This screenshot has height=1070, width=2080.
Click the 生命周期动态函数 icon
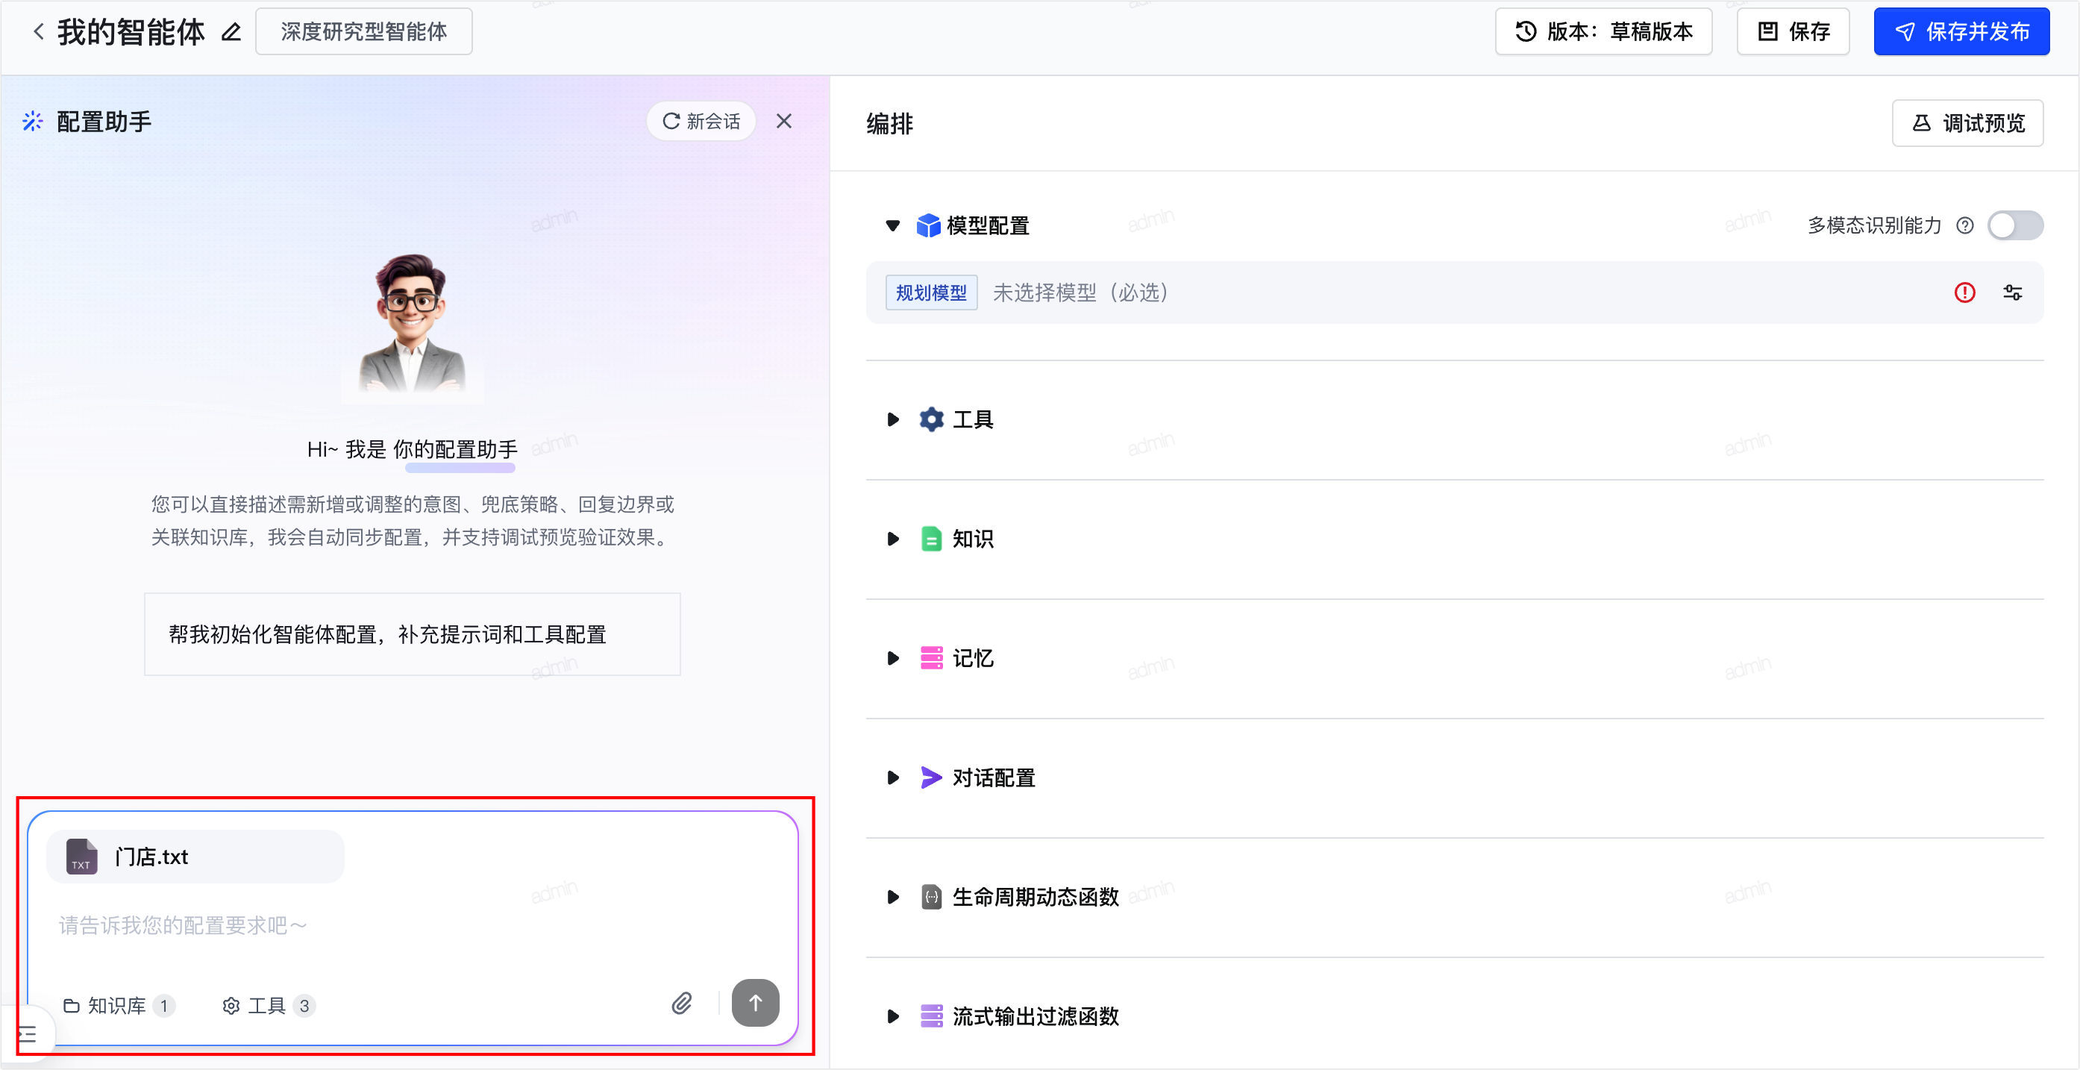pyautogui.click(x=931, y=896)
